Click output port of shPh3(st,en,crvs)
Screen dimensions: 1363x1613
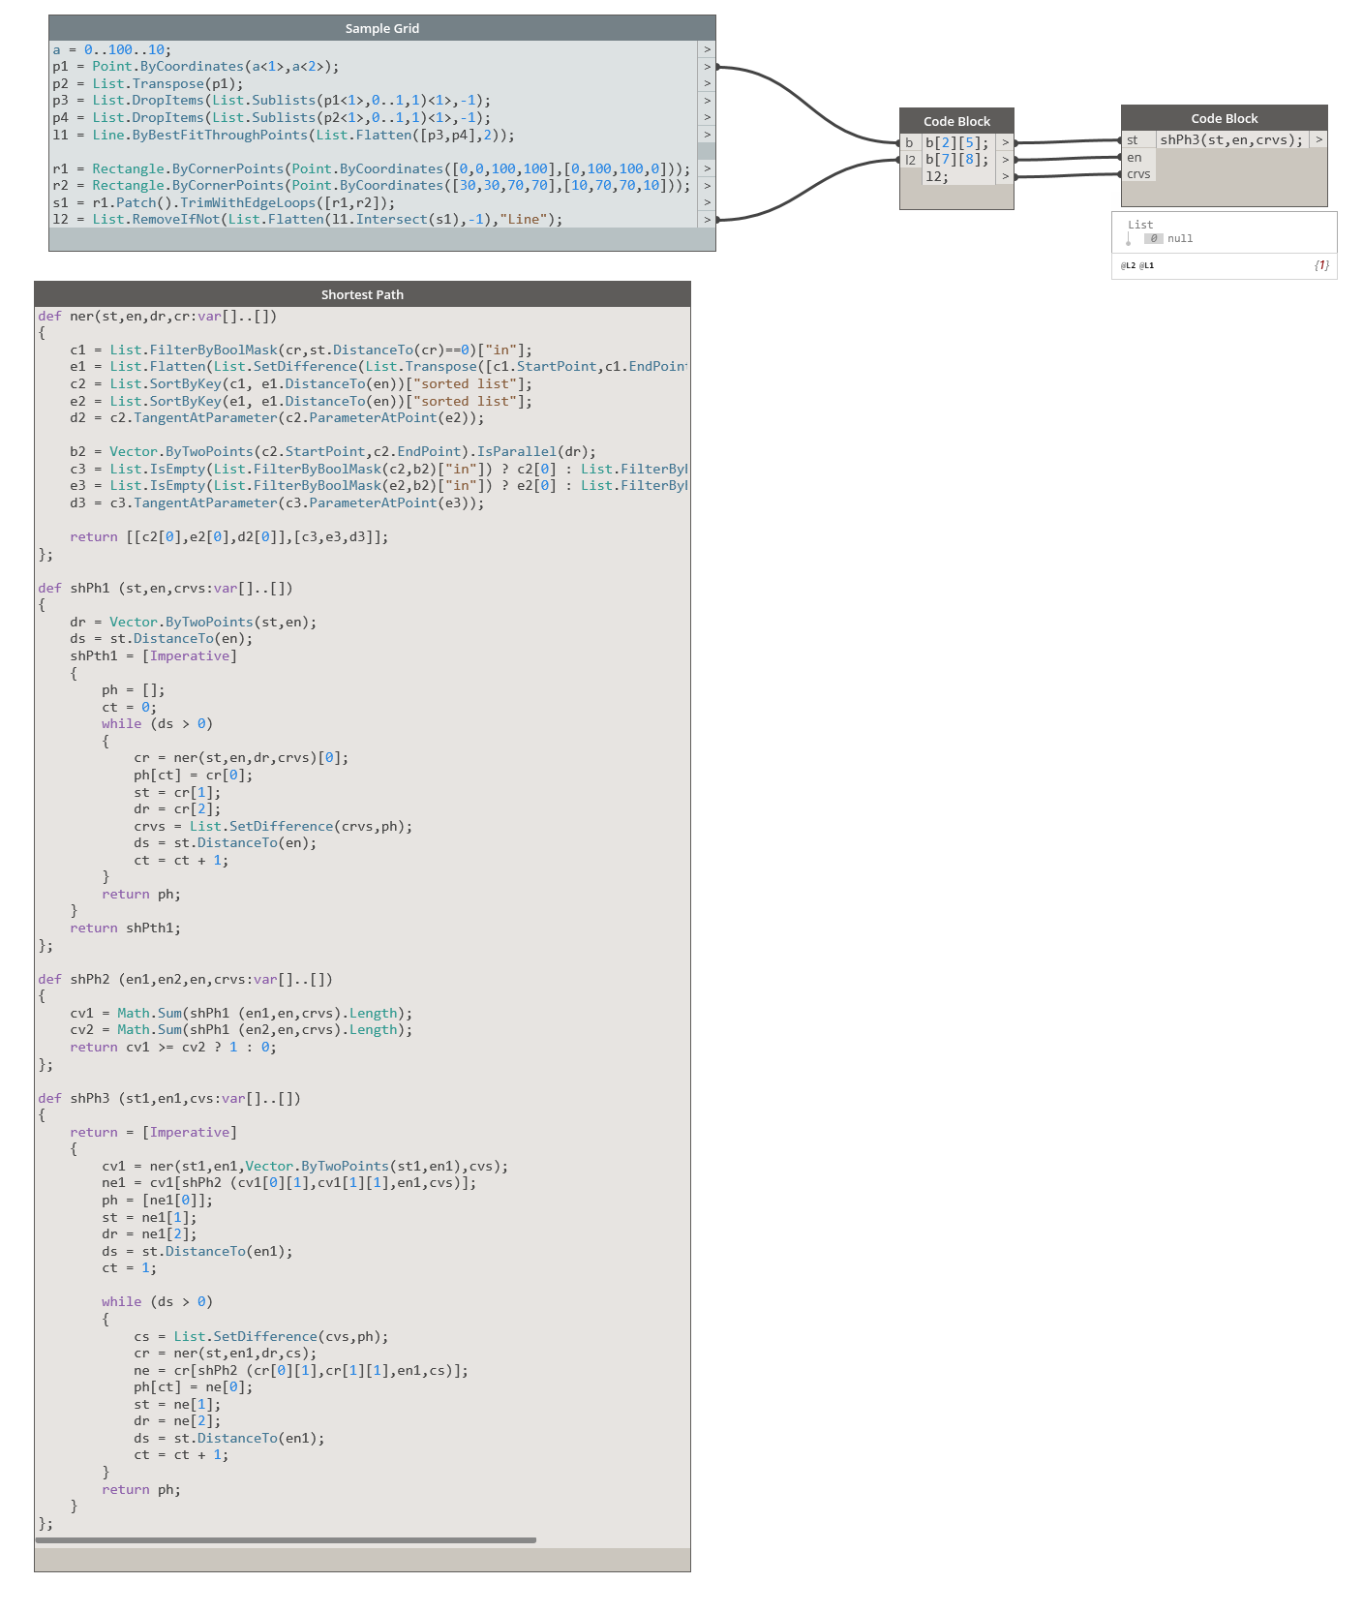pyautogui.click(x=1318, y=140)
